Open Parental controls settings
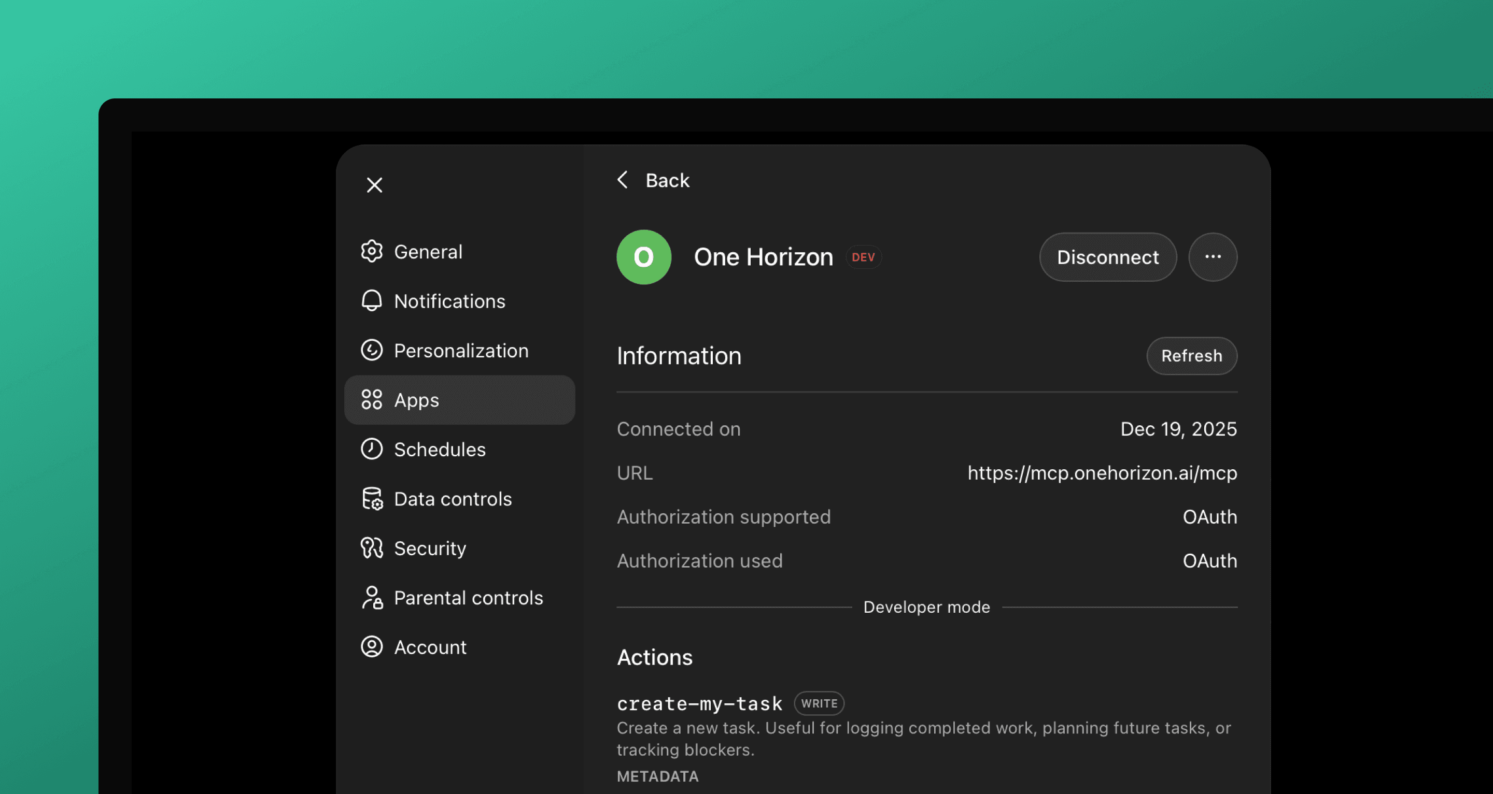 (460, 598)
